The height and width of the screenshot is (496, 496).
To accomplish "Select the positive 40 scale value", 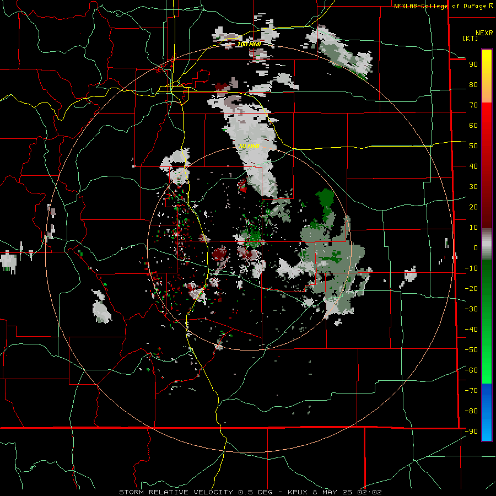I will click(473, 166).
